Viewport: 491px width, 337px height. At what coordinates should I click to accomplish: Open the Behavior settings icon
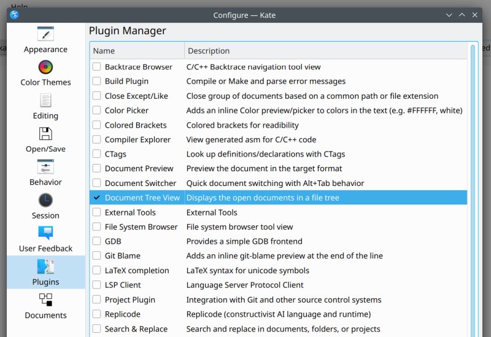45,166
